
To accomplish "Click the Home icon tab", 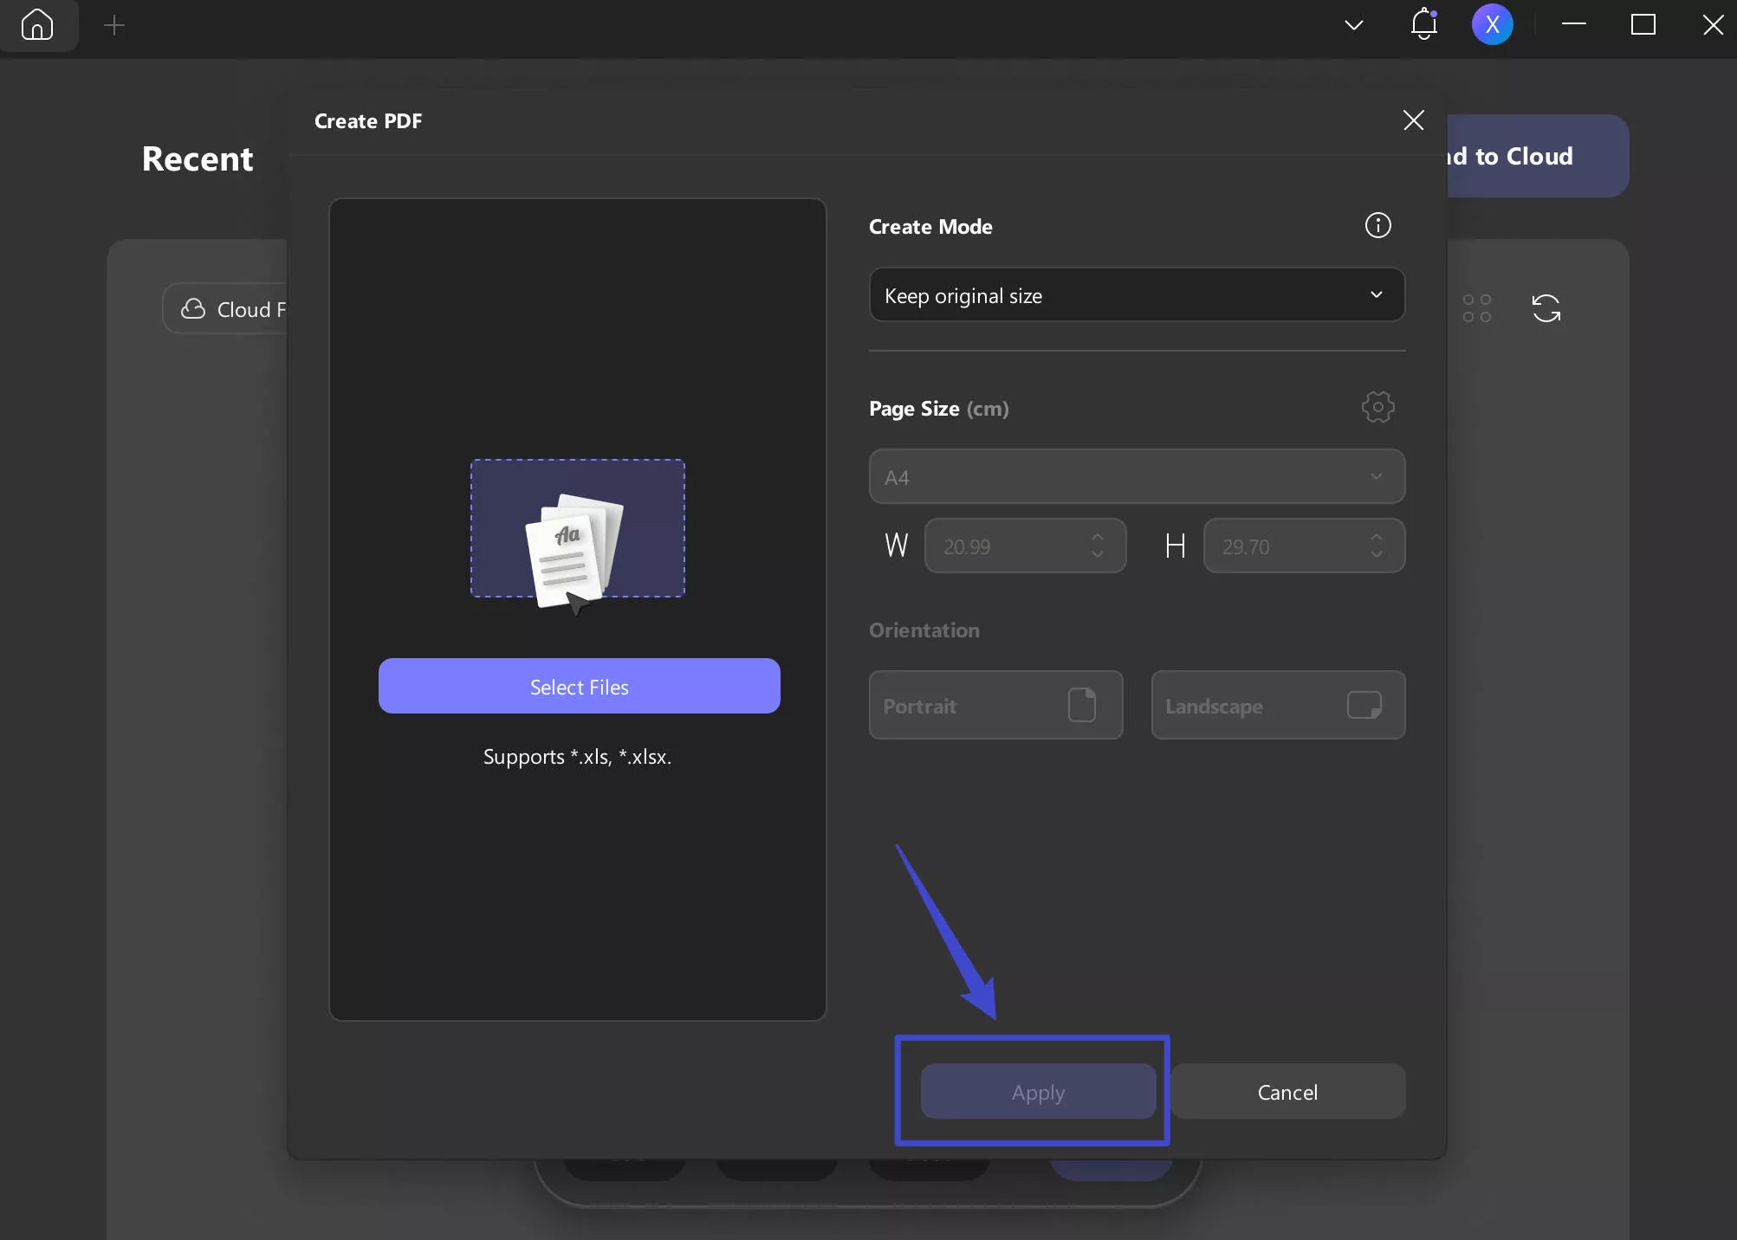I will (37, 25).
